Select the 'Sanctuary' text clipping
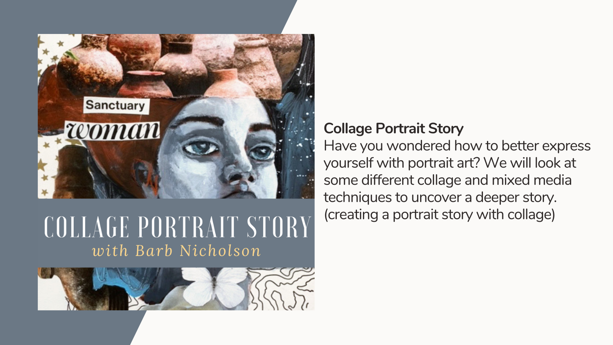Viewport: 613px width, 345px height. [x=116, y=106]
